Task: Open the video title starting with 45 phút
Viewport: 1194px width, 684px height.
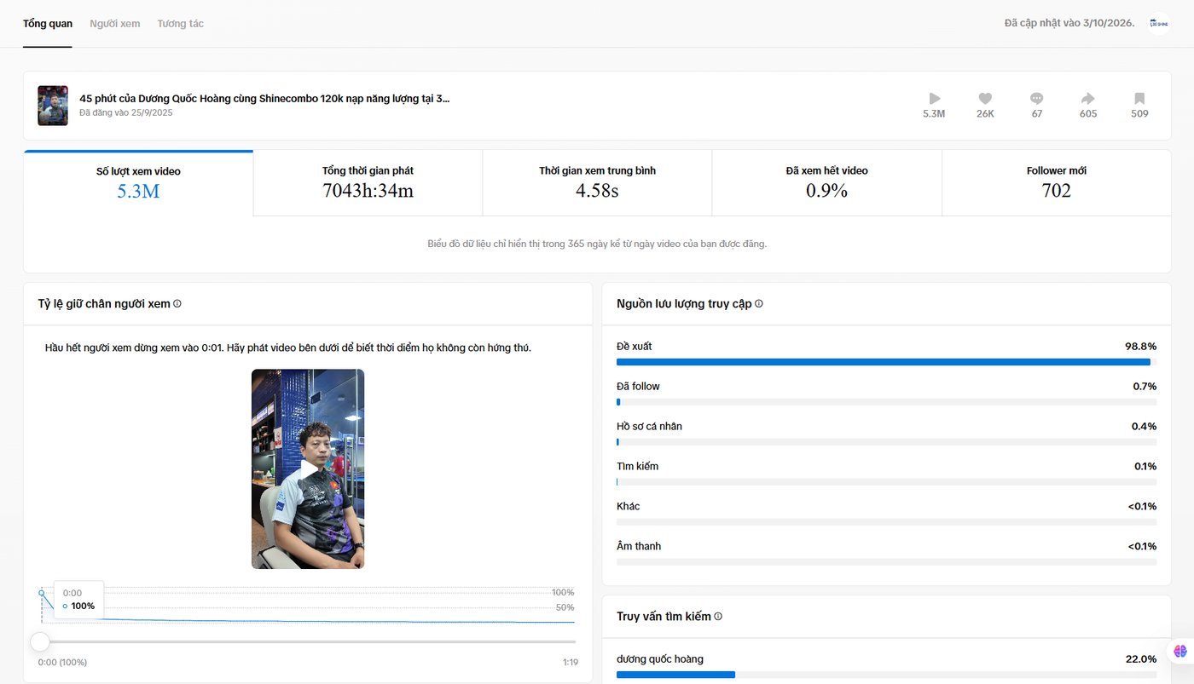Action: [x=264, y=98]
